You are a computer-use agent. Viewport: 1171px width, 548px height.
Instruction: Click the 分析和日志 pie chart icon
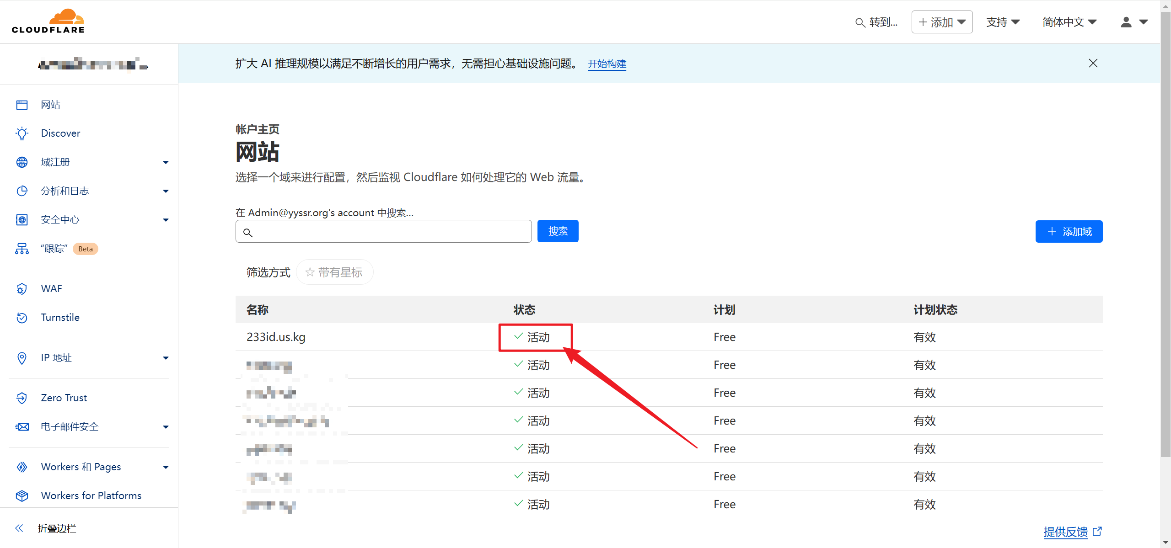coord(22,191)
